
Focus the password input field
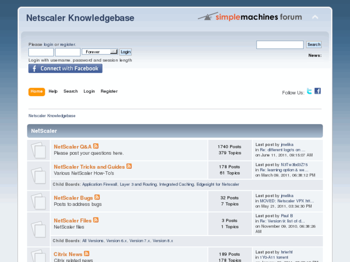coord(67,52)
